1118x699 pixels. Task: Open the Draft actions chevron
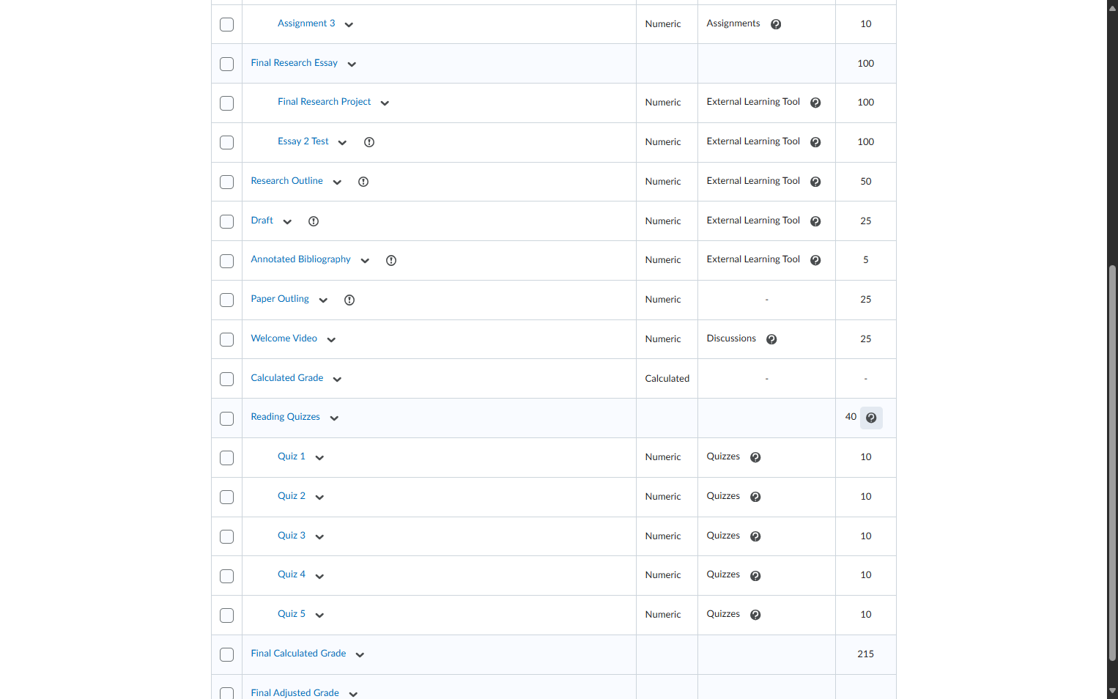(287, 222)
